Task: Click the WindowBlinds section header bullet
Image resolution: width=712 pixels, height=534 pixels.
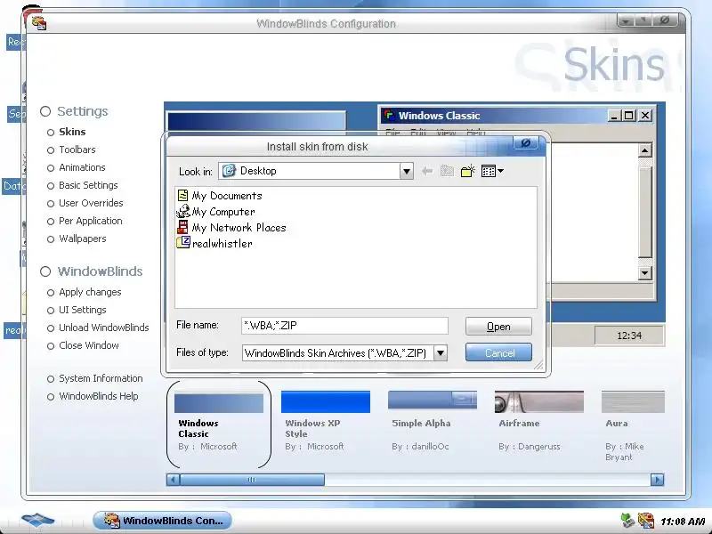Action: click(45, 271)
